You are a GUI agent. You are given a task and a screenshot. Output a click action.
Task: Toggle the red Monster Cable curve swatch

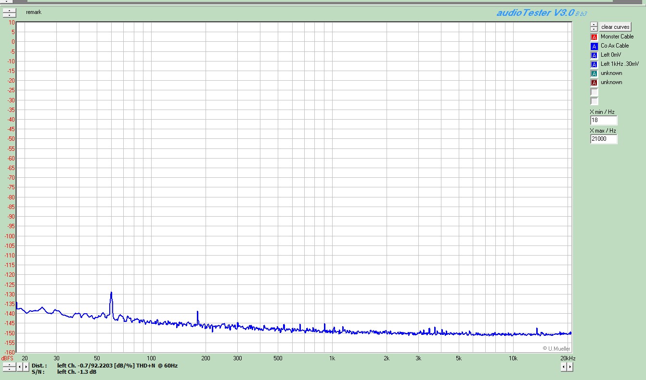coord(594,37)
